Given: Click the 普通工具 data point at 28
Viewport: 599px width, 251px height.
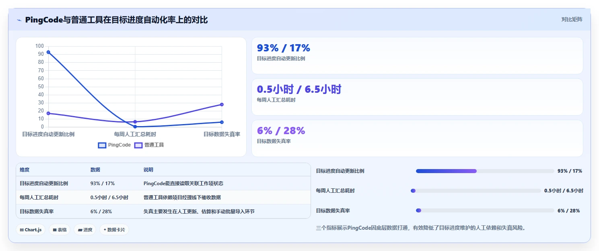Looking at the screenshot, I should click(222, 104).
